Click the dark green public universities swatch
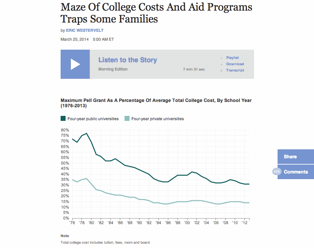Screen dimensions: 314x248 pyautogui.click(x=63, y=119)
